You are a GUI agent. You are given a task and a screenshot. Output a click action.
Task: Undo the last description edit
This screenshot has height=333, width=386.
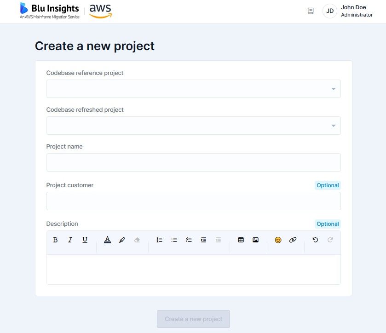(315, 240)
